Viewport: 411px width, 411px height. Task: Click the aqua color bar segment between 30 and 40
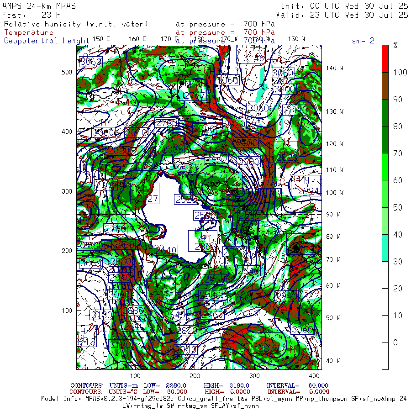(385, 248)
